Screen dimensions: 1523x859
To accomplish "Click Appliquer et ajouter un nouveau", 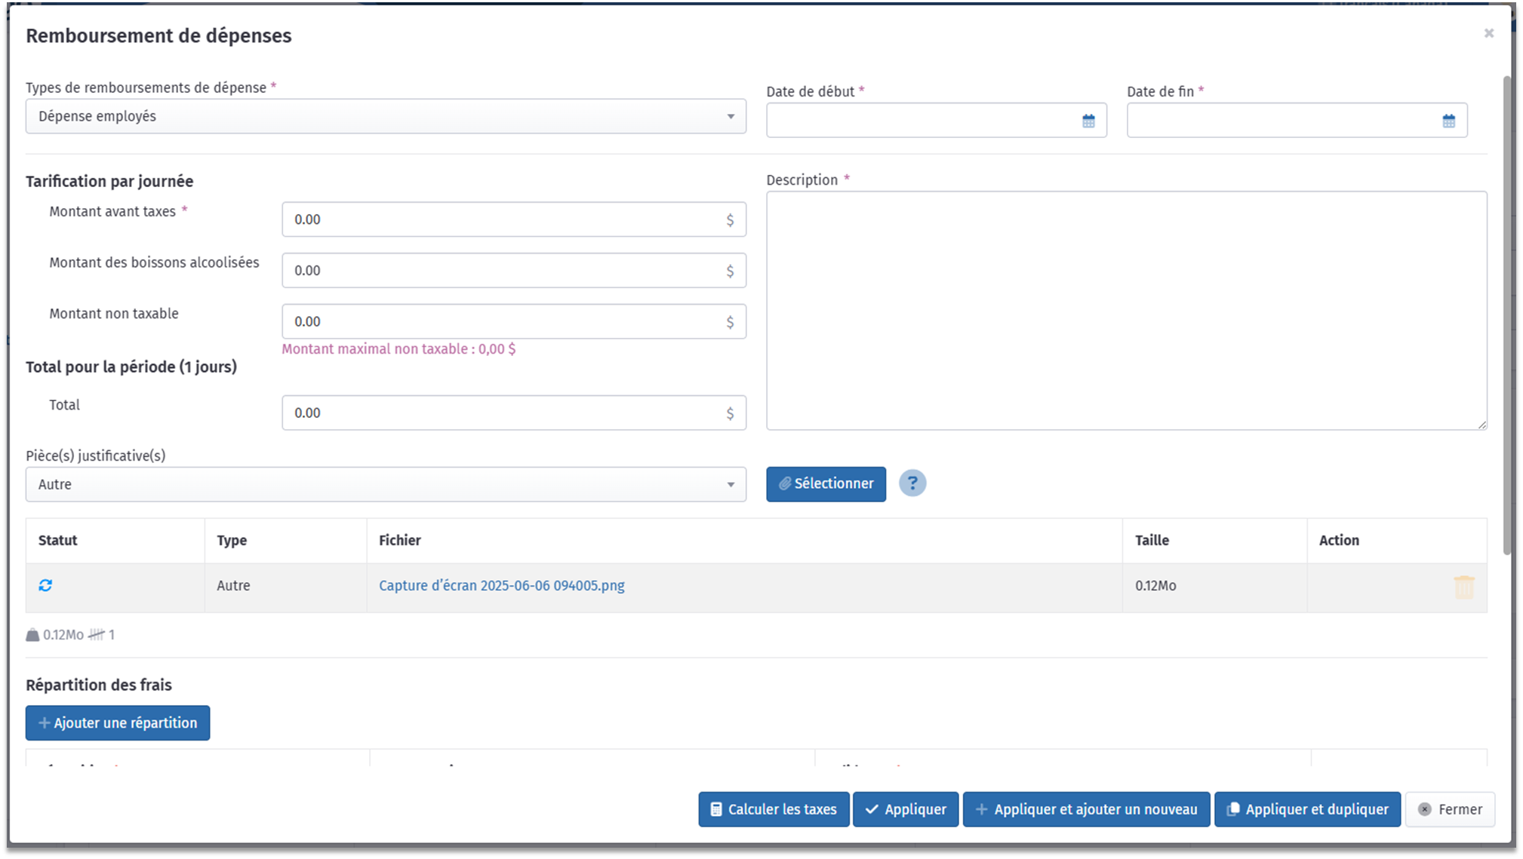I will pyautogui.click(x=1086, y=809).
